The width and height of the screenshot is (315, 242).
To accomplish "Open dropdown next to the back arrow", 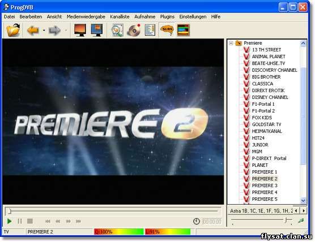I will 44,31.
